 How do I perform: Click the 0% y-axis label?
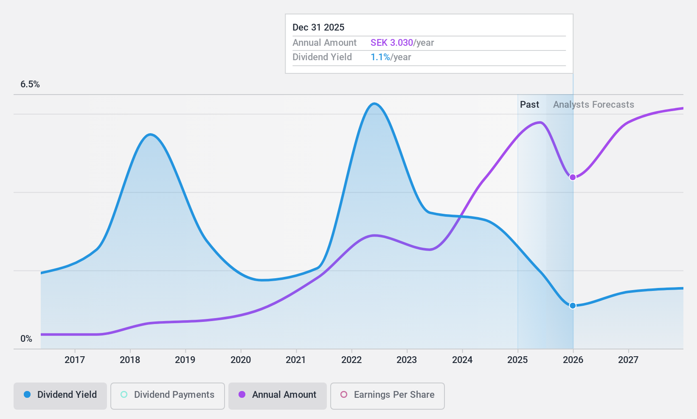(x=26, y=339)
